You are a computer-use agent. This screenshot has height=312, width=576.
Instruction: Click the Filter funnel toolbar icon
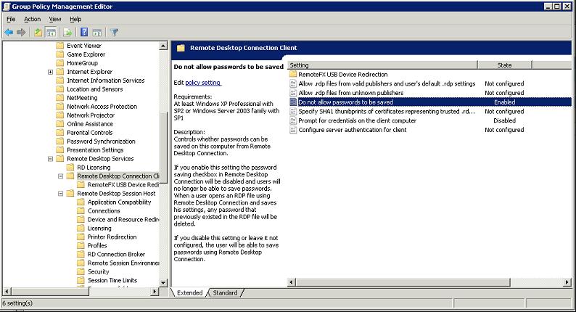(x=114, y=33)
